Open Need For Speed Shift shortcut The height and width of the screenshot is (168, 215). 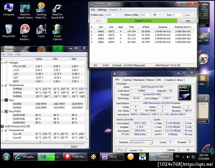coord(57,11)
